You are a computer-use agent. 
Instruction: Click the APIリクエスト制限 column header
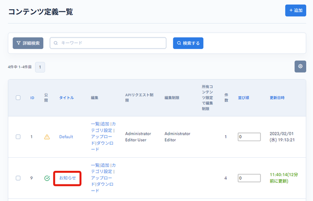(139, 97)
